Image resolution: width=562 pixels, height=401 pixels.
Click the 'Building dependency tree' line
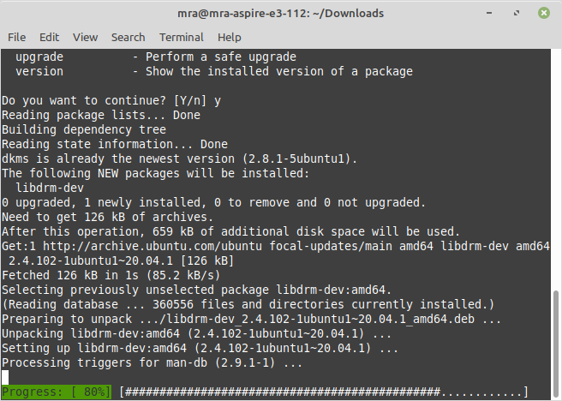[x=84, y=129]
